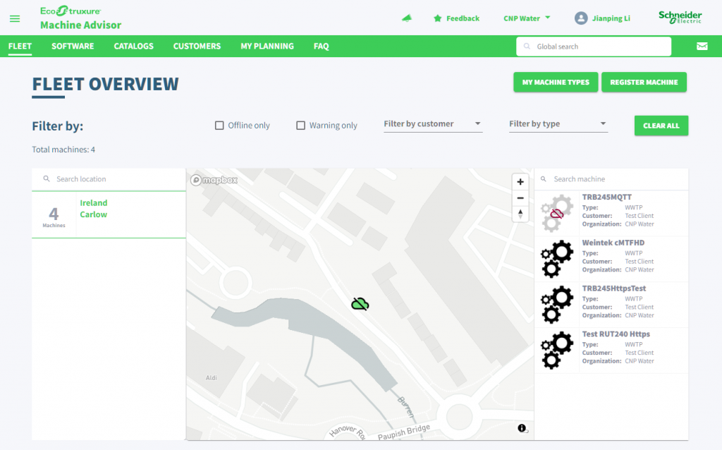Click the Search machine magnifier icon

[544, 179]
